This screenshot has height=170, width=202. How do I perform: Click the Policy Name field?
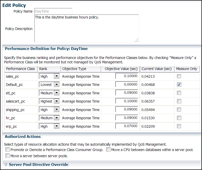(53, 11)
